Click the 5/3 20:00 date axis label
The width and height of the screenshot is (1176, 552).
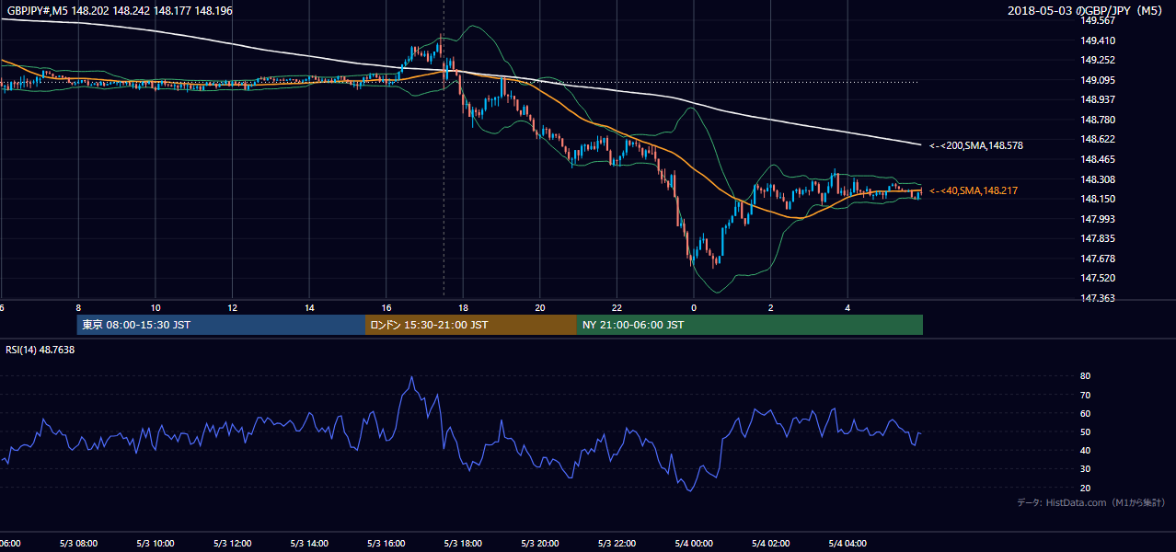(540, 544)
